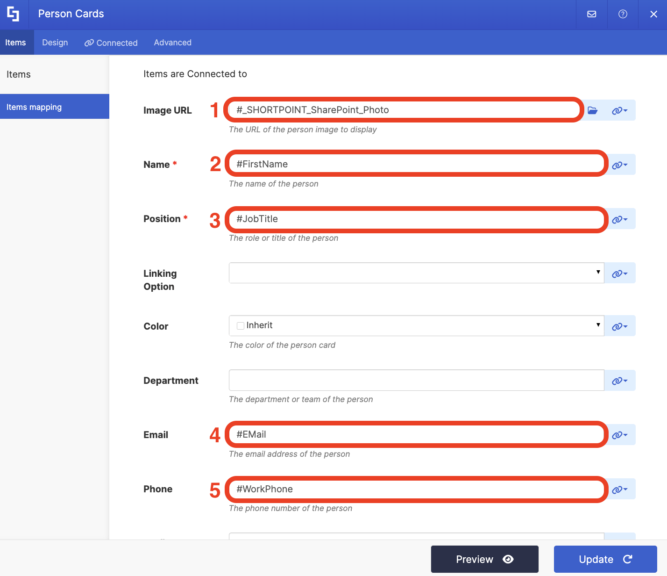Open connection link dropdown for Name
This screenshot has height=576, width=667.
point(620,165)
